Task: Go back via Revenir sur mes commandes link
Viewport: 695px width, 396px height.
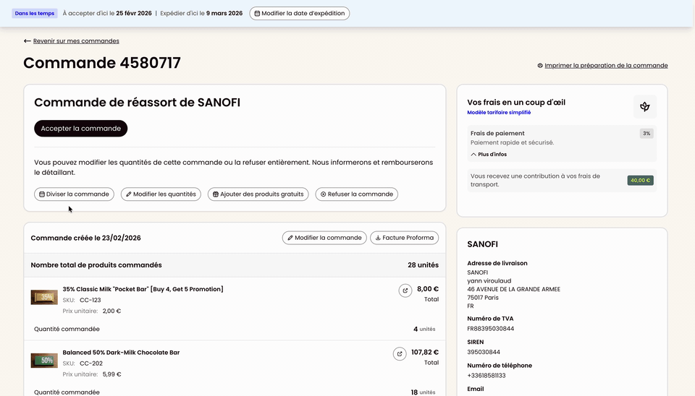Action: [76, 40]
